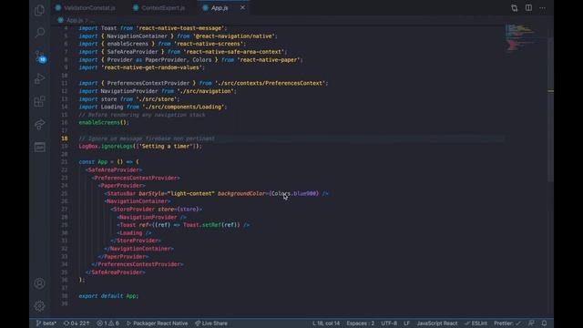The image size is (583, 328).
Task: Click the L 18, col 14 cursor position
Action: (326, 323)
